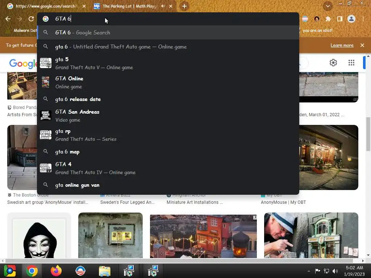Click the striped flag extension icon
The width and height of the screenshot is (371, 278).
pos(305,19)
